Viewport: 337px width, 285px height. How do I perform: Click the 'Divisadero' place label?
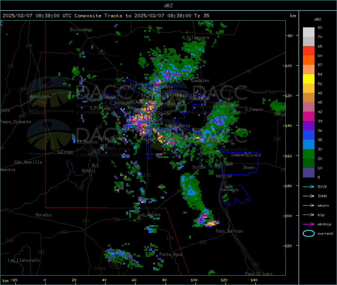click(x=81, y=30)
